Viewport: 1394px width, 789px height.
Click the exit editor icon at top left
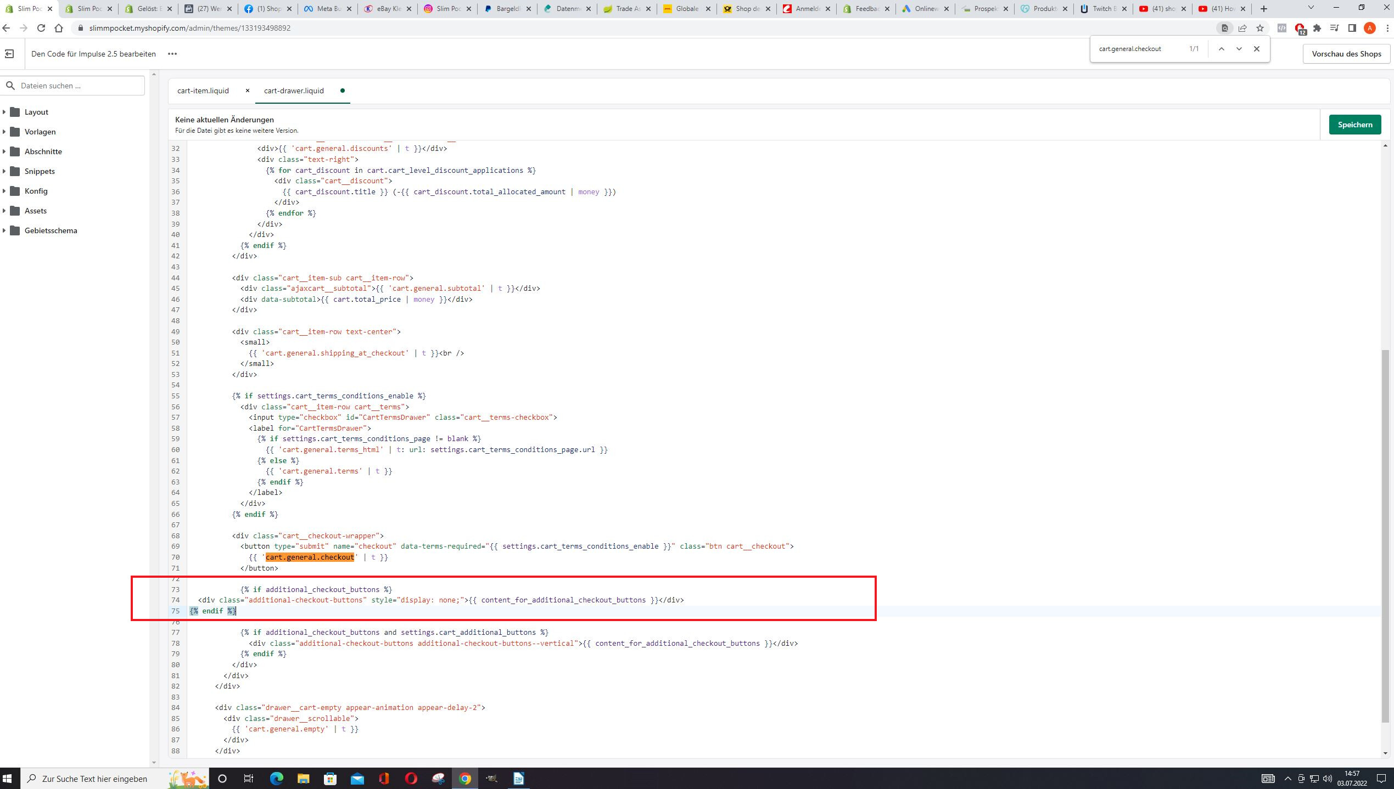pos(9,54)
